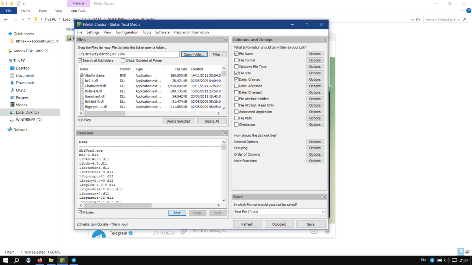Click the folder path input field
This screenshot has width=472, height=265.
tap(128, 54)
